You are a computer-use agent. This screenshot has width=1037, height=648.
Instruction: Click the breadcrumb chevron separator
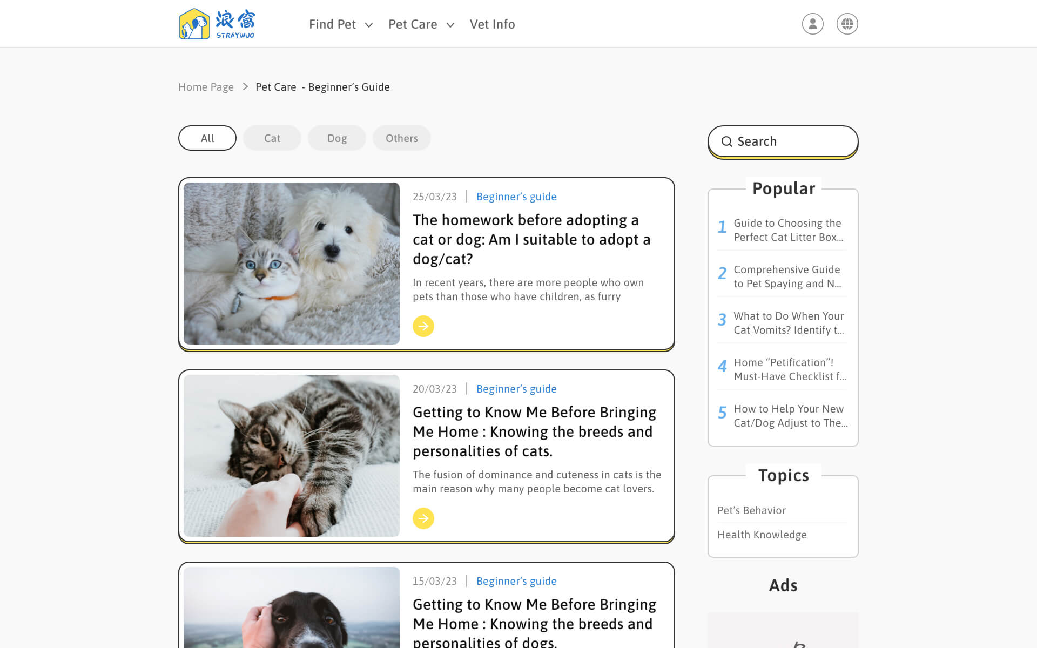pyautogui.click(x=245, y=87)
